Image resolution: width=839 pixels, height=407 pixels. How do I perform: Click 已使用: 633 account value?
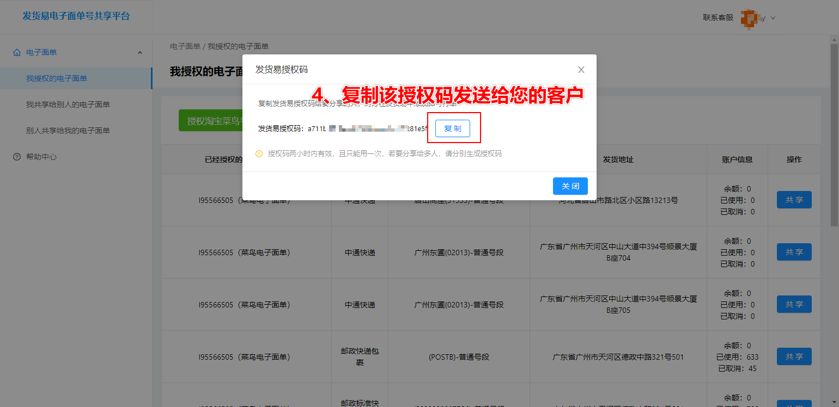pyautogui.click(x=737, y=357)
